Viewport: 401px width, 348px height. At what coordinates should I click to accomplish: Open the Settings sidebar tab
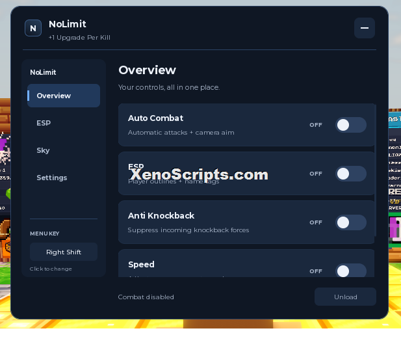pos(64,178)
